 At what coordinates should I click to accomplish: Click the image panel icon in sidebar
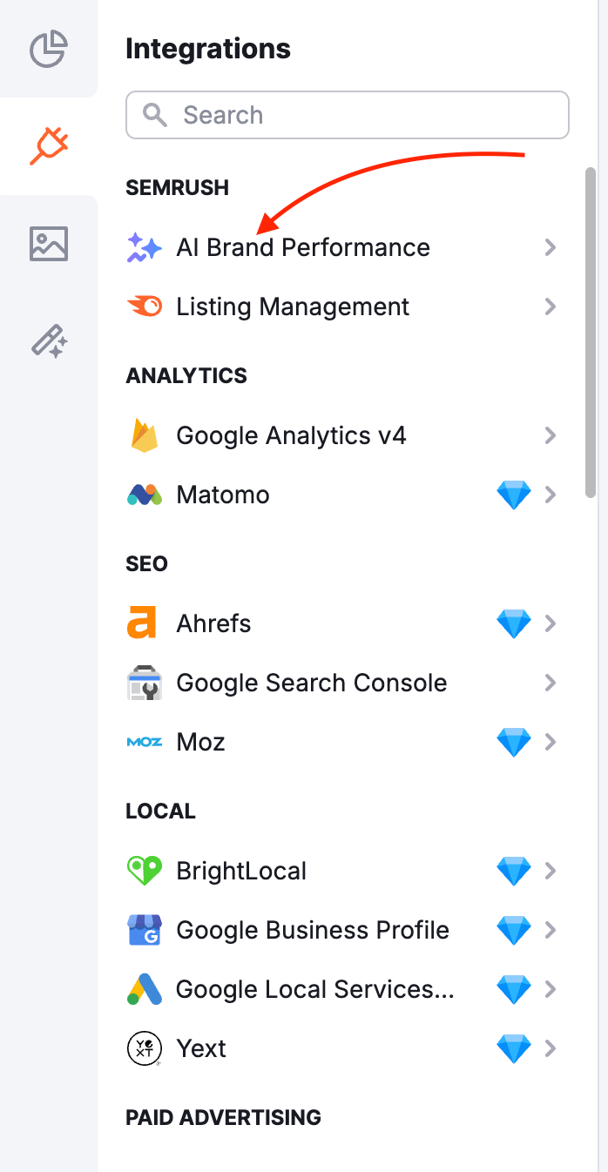point(48,244)
